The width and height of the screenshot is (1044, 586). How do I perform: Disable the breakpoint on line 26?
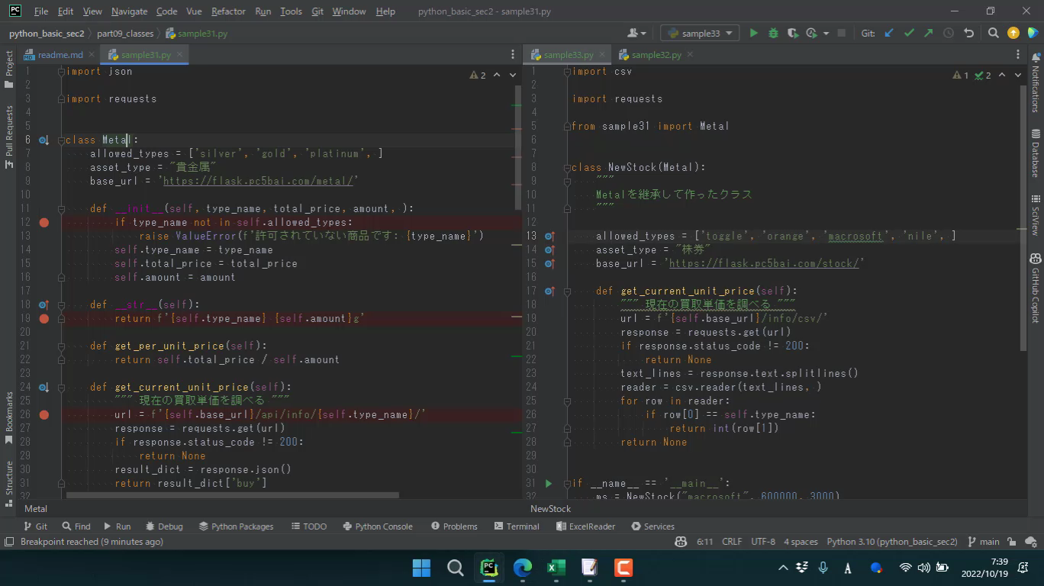(x=44, y=414)
